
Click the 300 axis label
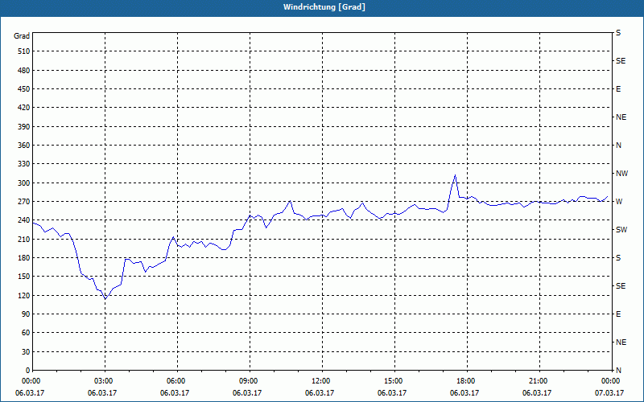click(24, 183)
